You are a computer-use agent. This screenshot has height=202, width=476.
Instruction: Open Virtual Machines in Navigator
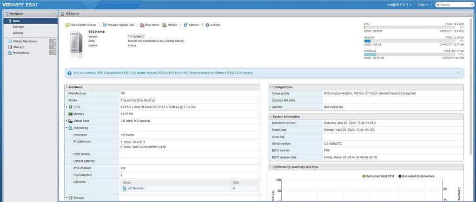(25, 41)
